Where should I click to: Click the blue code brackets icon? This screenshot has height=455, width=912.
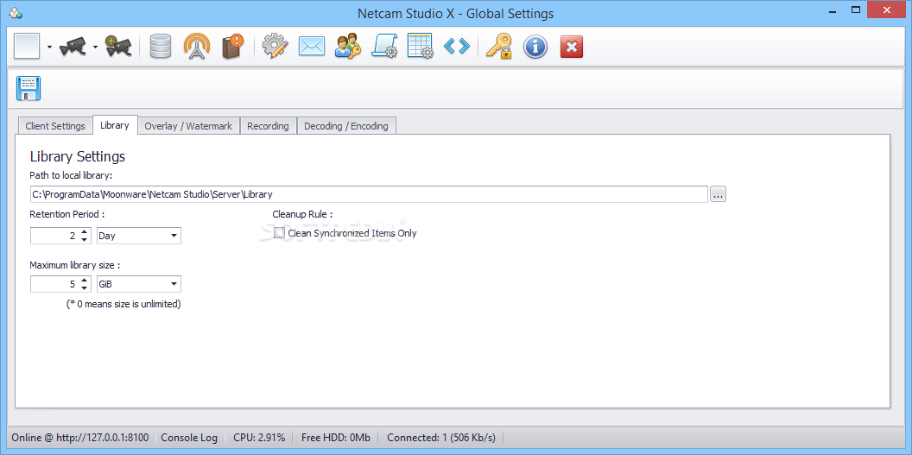pos(457,47)
